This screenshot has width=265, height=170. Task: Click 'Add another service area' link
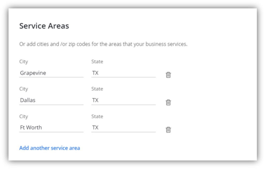[x=50, y=148]
